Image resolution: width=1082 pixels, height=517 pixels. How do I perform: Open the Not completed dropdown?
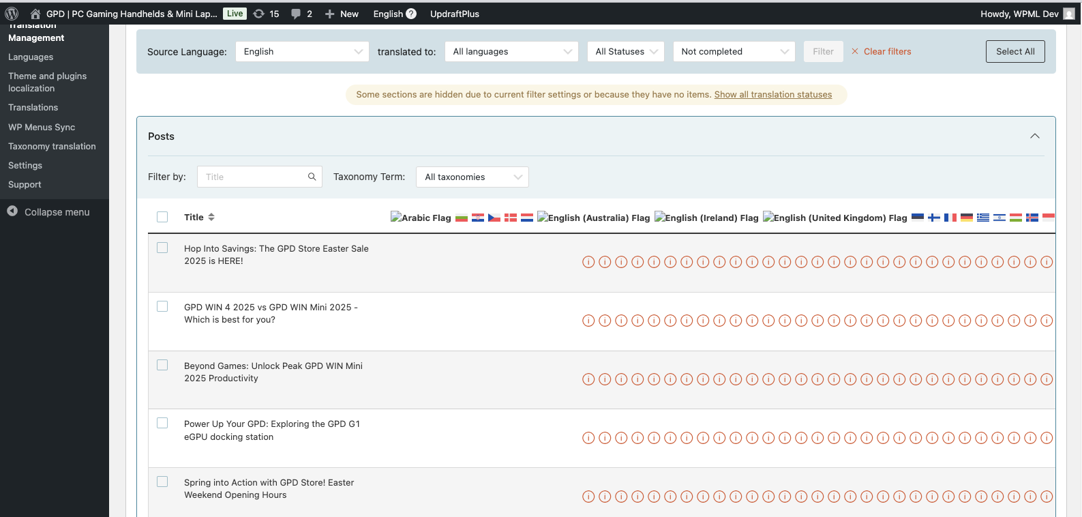pos(734,52)
